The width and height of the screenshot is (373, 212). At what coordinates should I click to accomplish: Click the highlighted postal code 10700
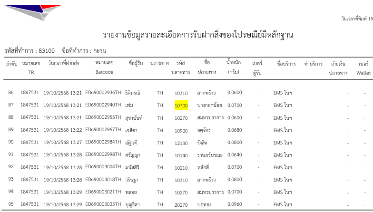[x=181, y=106]
